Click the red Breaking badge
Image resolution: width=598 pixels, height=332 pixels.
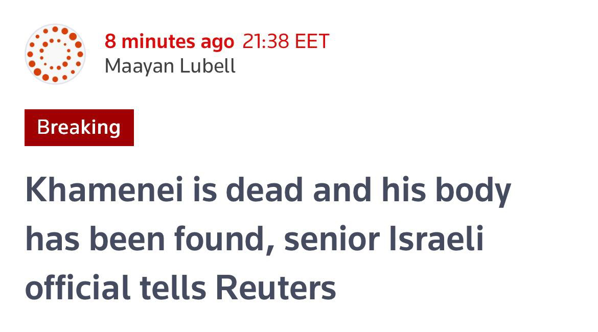tap(79, 127)
